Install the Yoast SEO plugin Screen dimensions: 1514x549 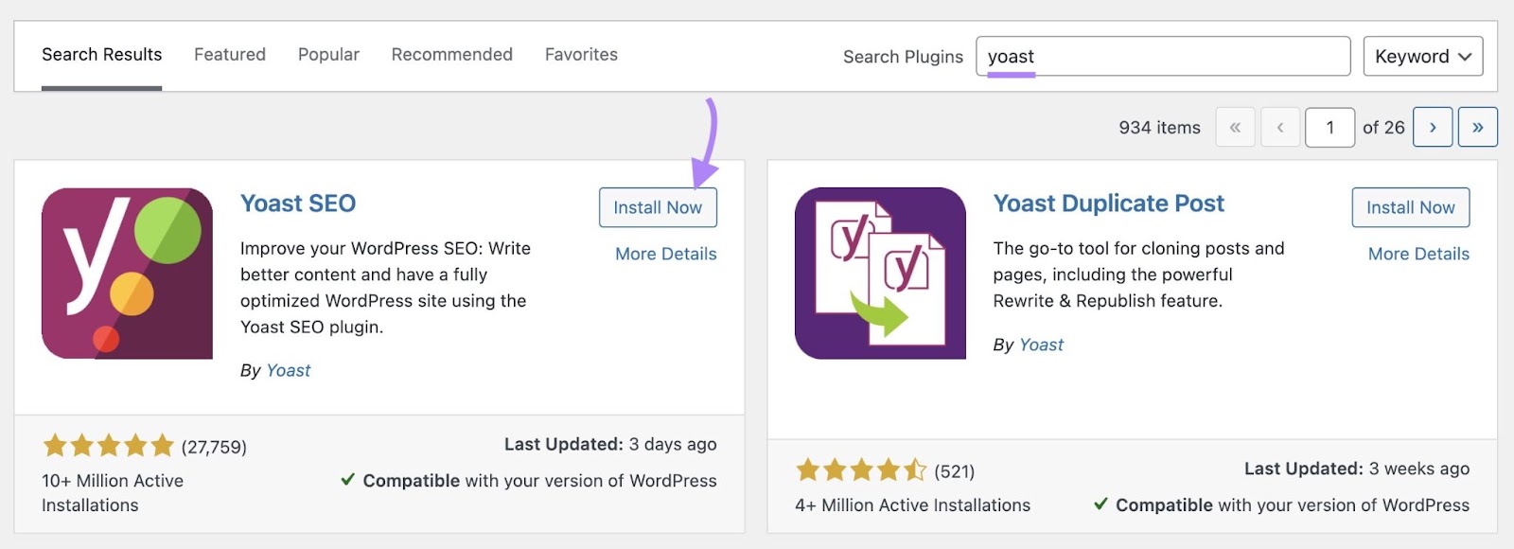pos(658,206)
